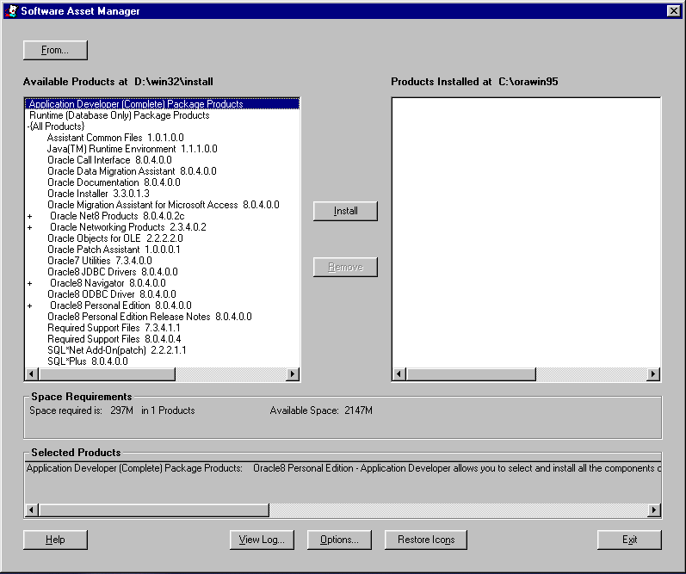
Task: Click right scroll arrow of Selected Products box
Action: [x=654, y=510]
